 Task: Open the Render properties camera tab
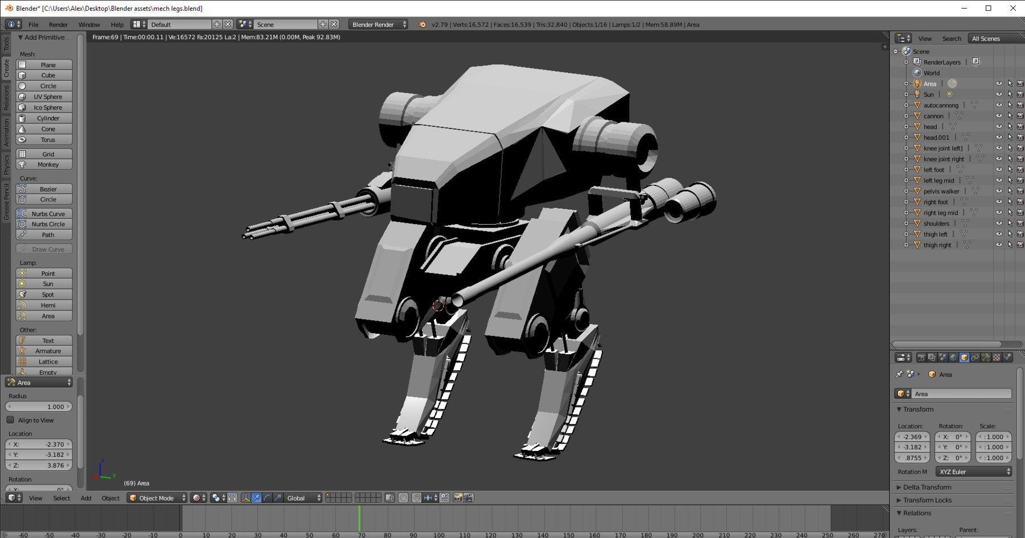click(921, 358)
